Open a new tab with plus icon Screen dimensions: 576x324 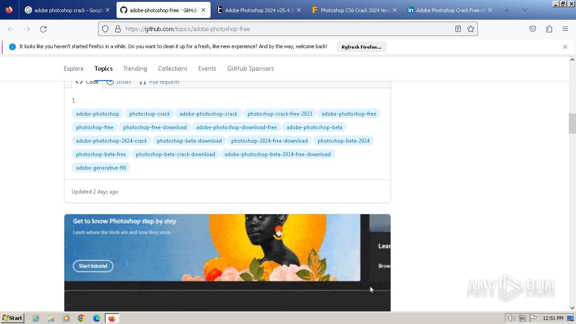(x=507, y=10)
